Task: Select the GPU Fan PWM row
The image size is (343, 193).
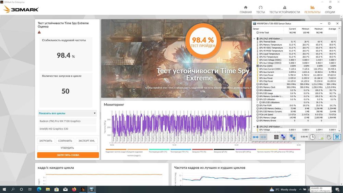Action: (x=295, y=105)
